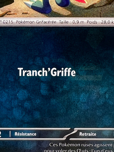Screen dimensions: 114x152
Task: Select the Résistance label
Action: 25,134
